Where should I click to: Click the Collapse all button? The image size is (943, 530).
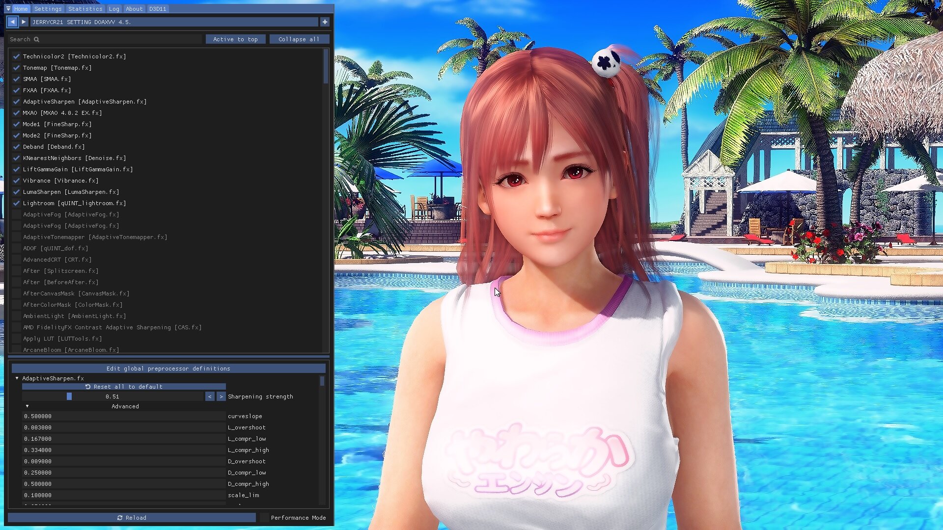[x=299, y=39]
